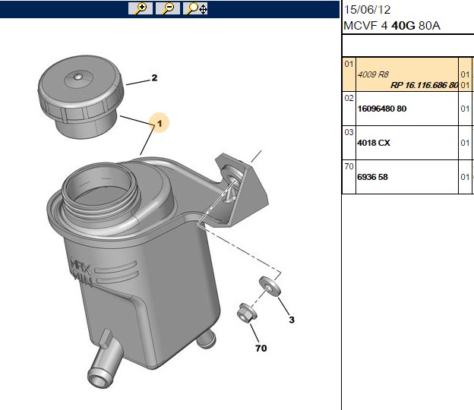This screenshot has height=410, width=474.
Task: Click the date 15/06/12 header text
Action: (367, 10)
